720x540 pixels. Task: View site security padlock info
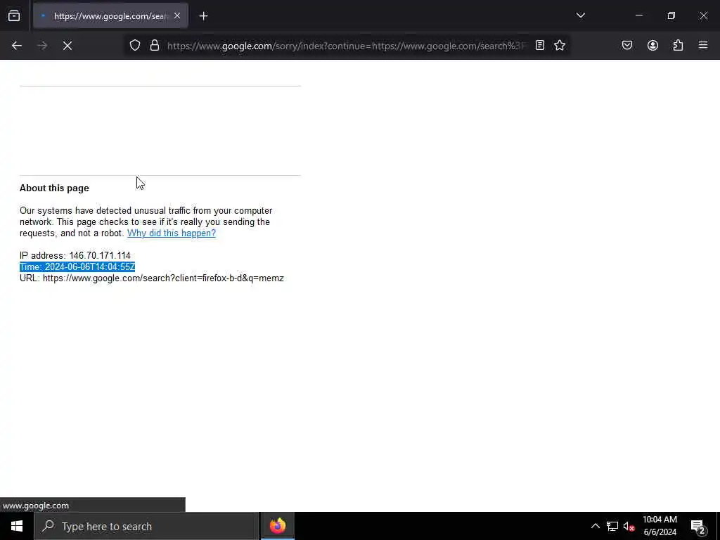(x=155, y=46)
